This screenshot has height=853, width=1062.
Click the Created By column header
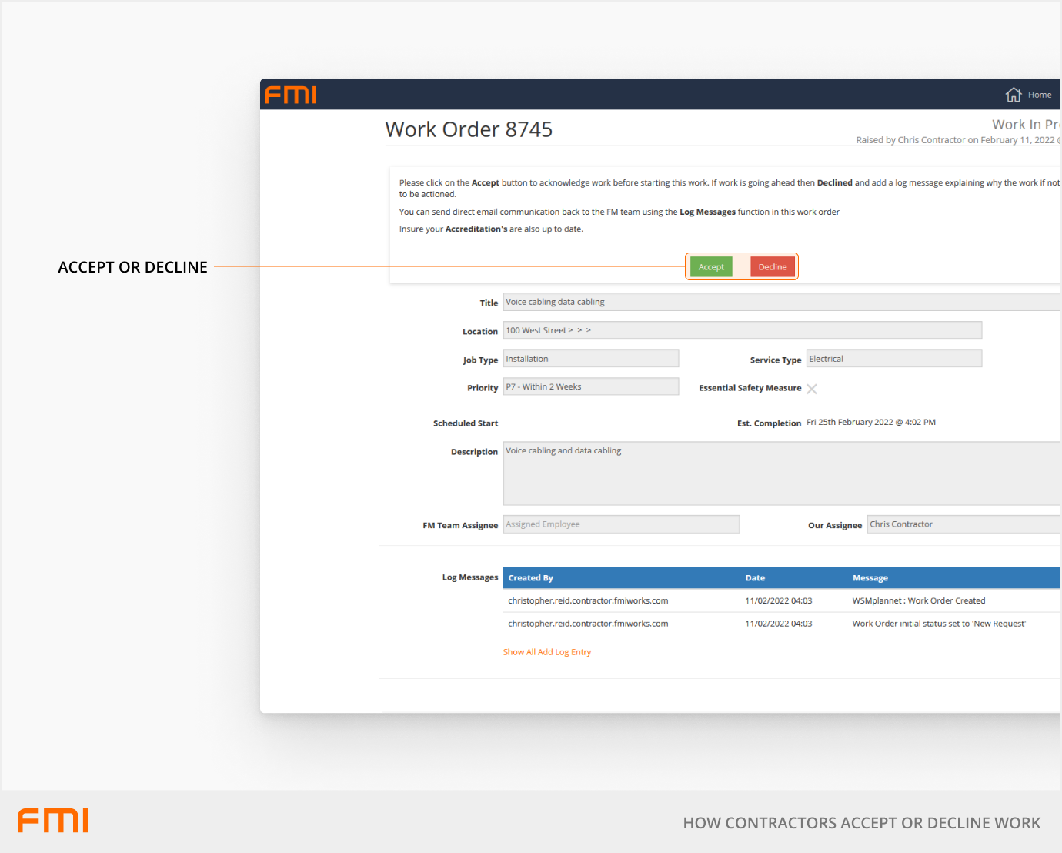tap(530, 578)
